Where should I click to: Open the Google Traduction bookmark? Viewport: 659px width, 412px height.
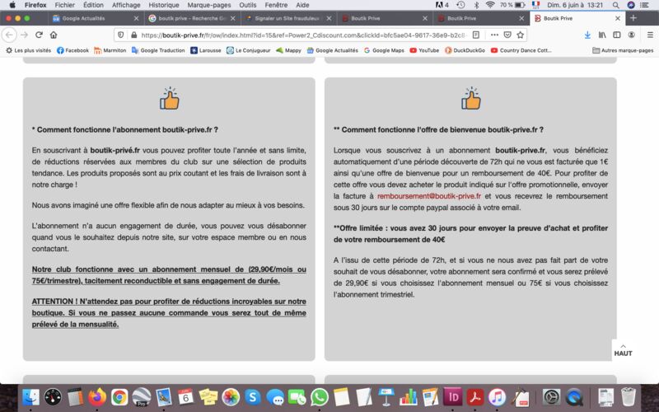coord(158,50)
